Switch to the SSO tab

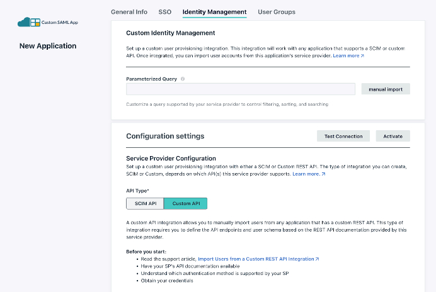pyautogui.click(x=164, y=12)
